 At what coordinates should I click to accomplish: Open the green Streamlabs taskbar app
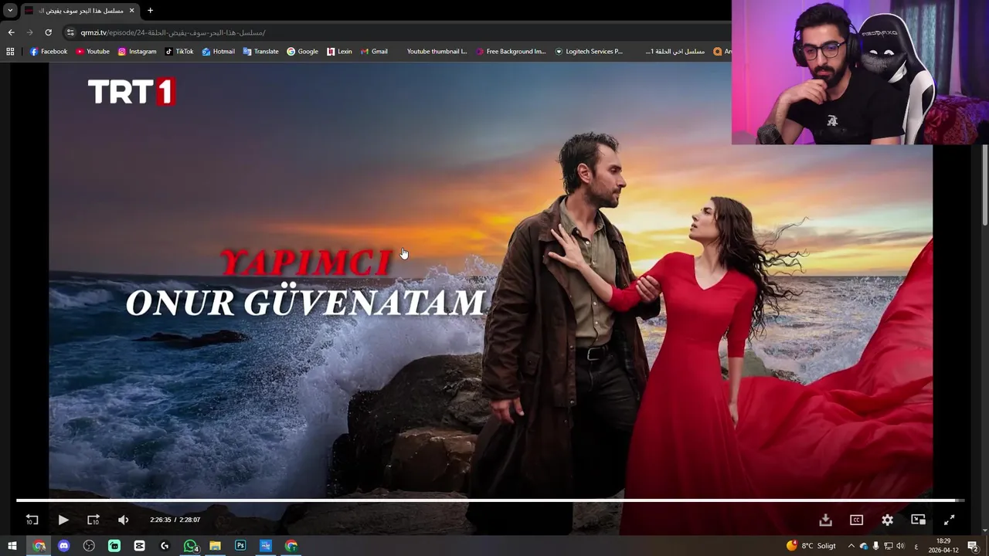point(114,546)
